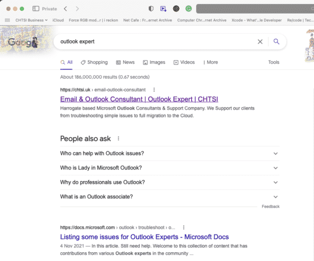Image resolution: width=314 pixels, height=261 pixels.
Task: Open the More search filters menu
Action: (x=210, y=62)
